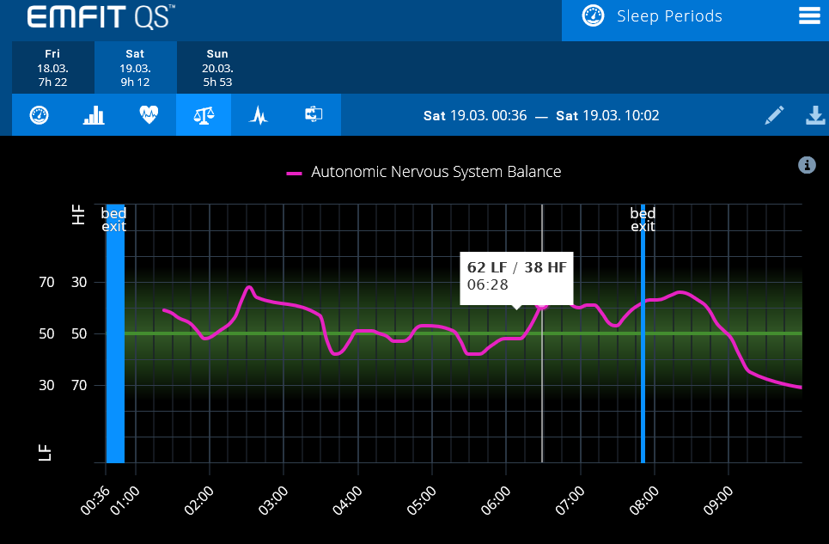Select the ANS balance scale icon
Screen dimensions: 829x544
pyautogui.click(x=203, y=114)
